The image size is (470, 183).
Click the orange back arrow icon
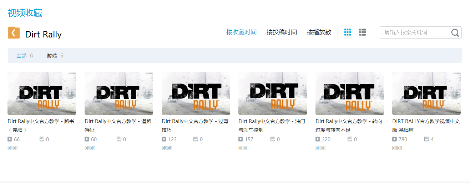[x=14, y=33]
